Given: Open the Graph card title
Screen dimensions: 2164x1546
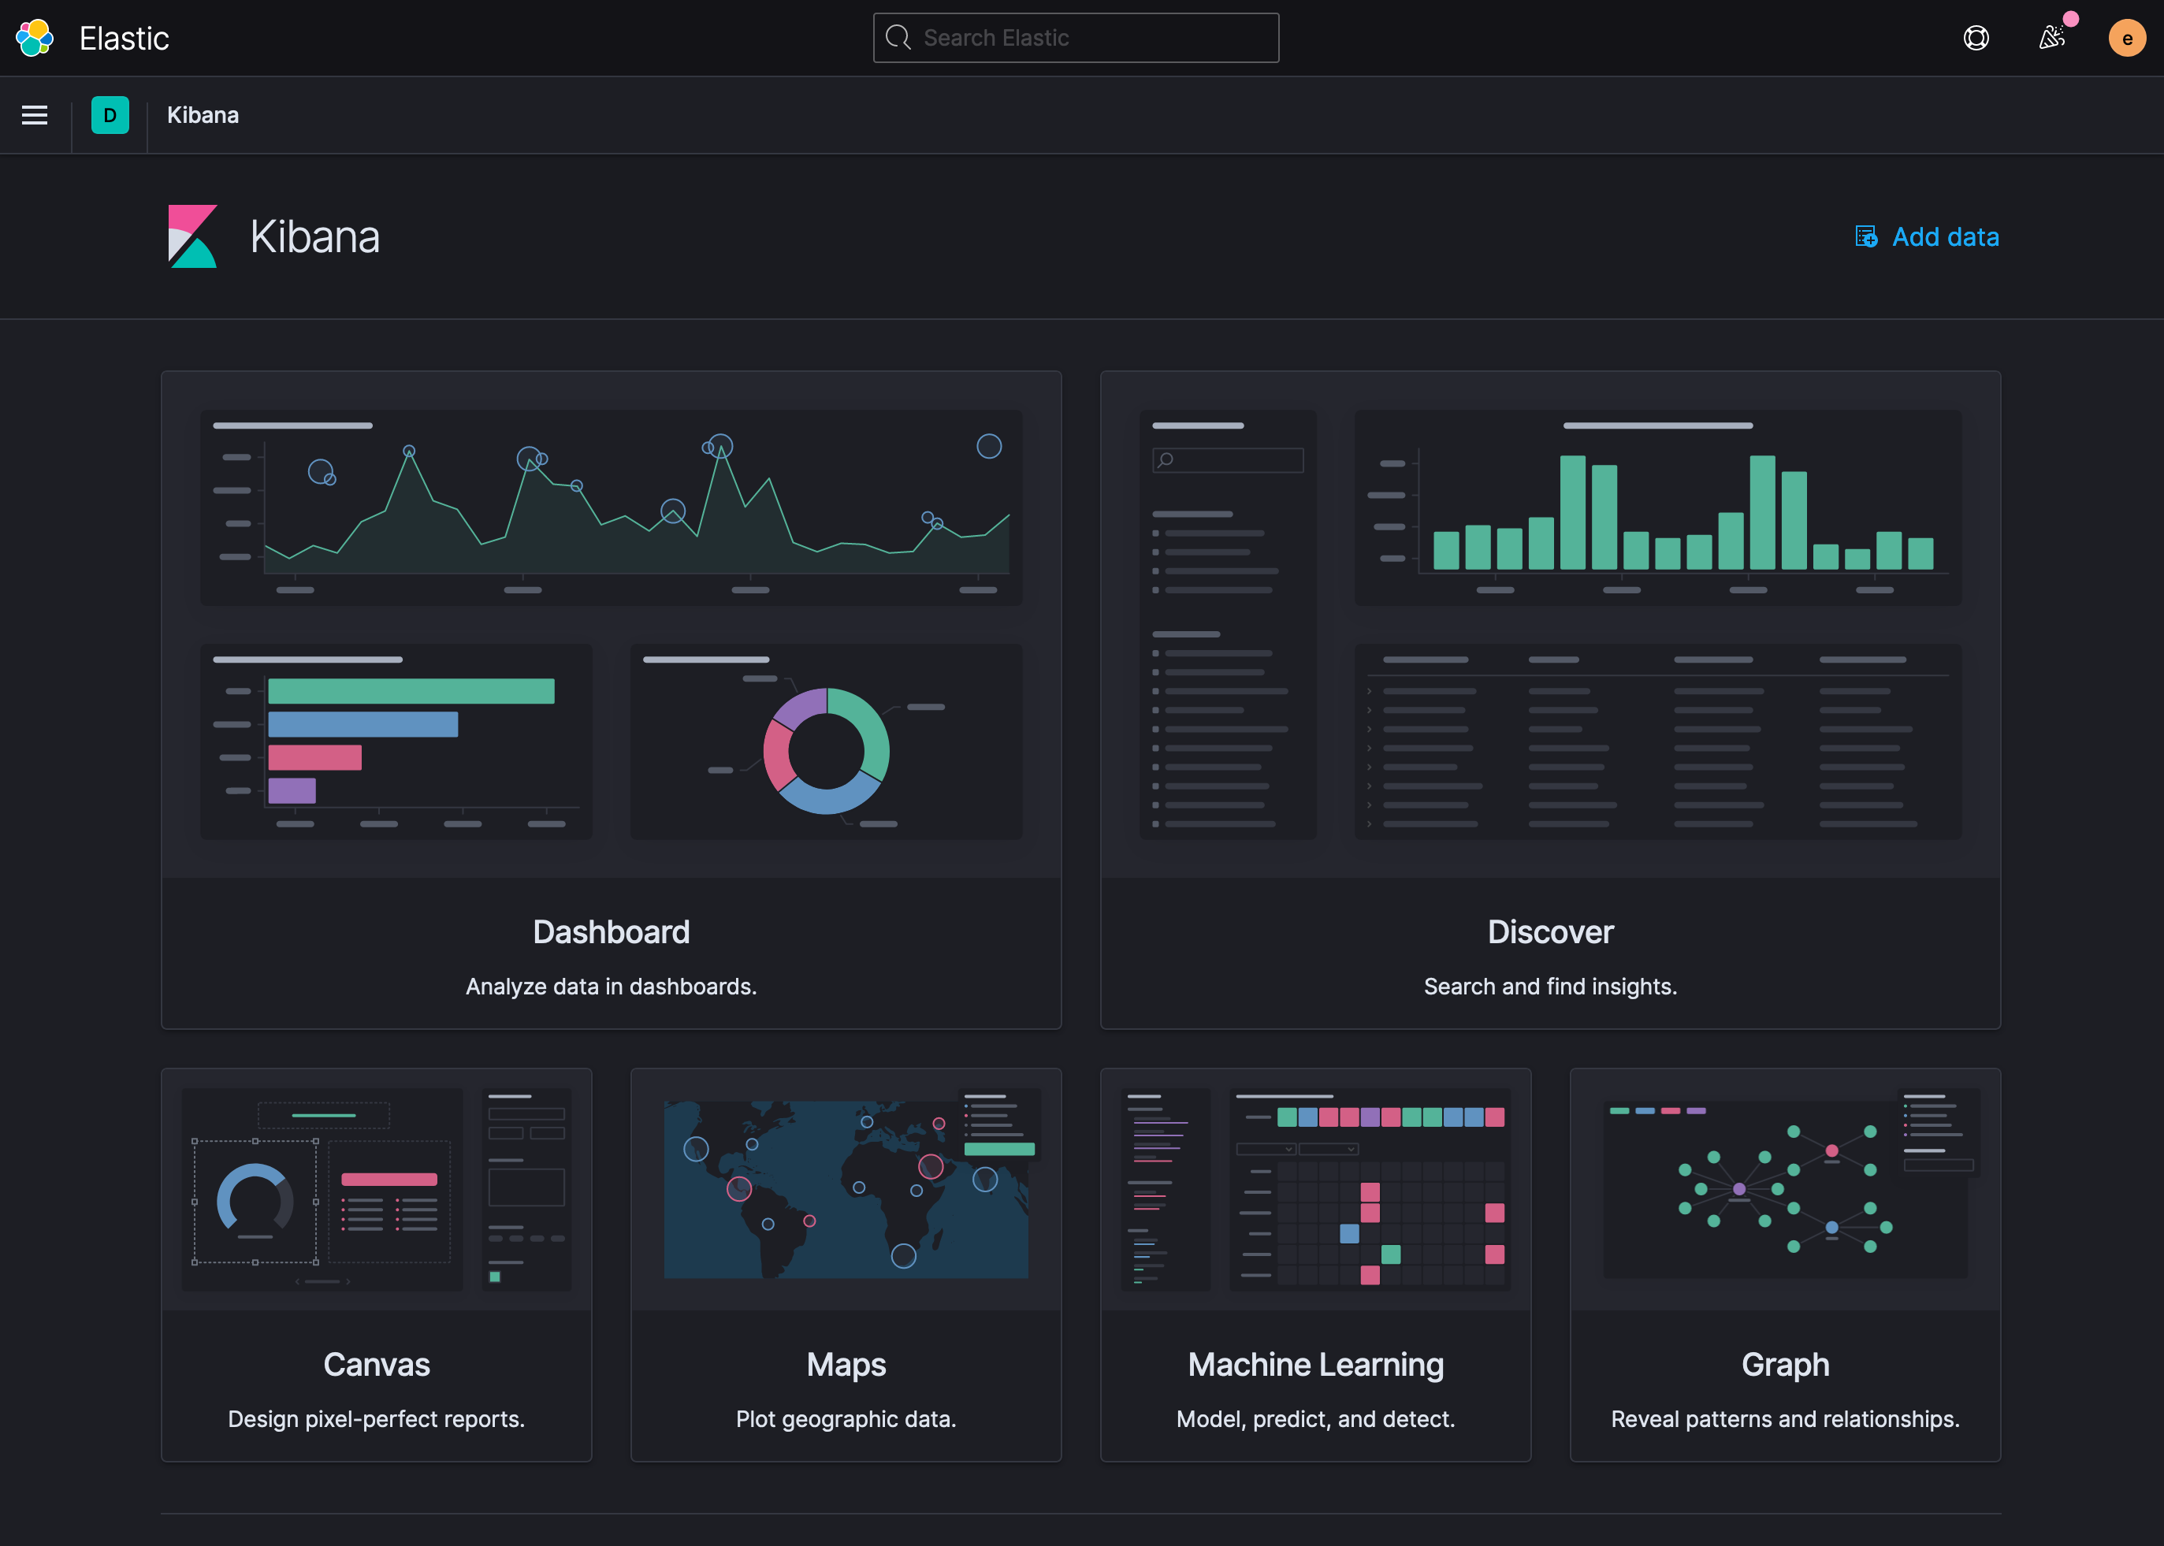Looking at the screenshot, I should point(1785,1364).
